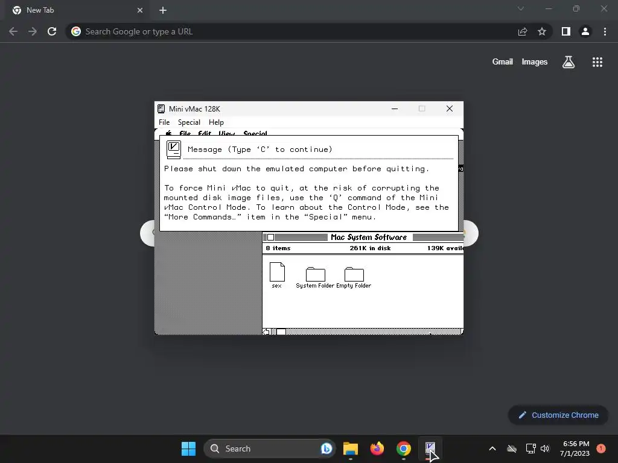Open the Google apps grid
Viewport: 618px width, 463px height.
coord(597,62)
